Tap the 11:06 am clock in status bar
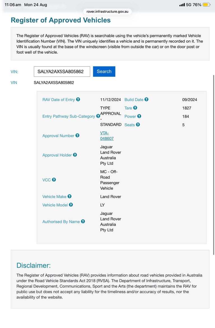The width and height of the screenshot is (215, 328). click(x=13, y=4)
